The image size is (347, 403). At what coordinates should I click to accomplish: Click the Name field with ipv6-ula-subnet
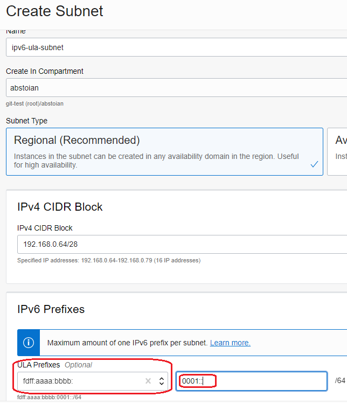tap(176, 47)
